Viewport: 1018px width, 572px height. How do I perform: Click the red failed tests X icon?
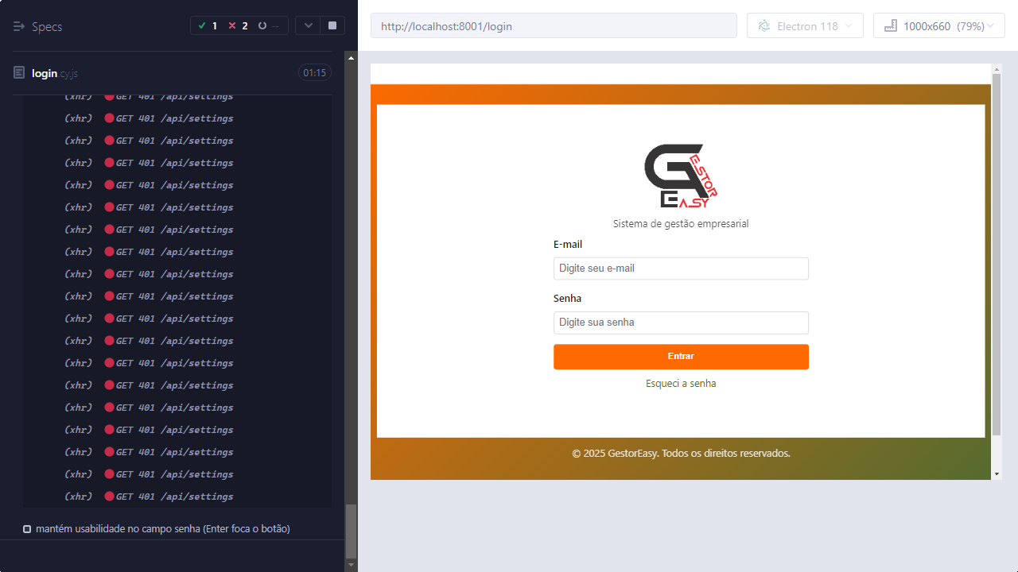(x=232, y=26)
